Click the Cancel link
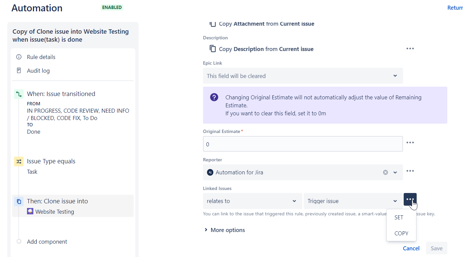The width and height of the screenshot is (463, 257). (411, 248)
